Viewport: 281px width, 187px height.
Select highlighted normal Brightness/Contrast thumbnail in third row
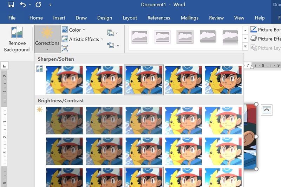click(144, 177)
